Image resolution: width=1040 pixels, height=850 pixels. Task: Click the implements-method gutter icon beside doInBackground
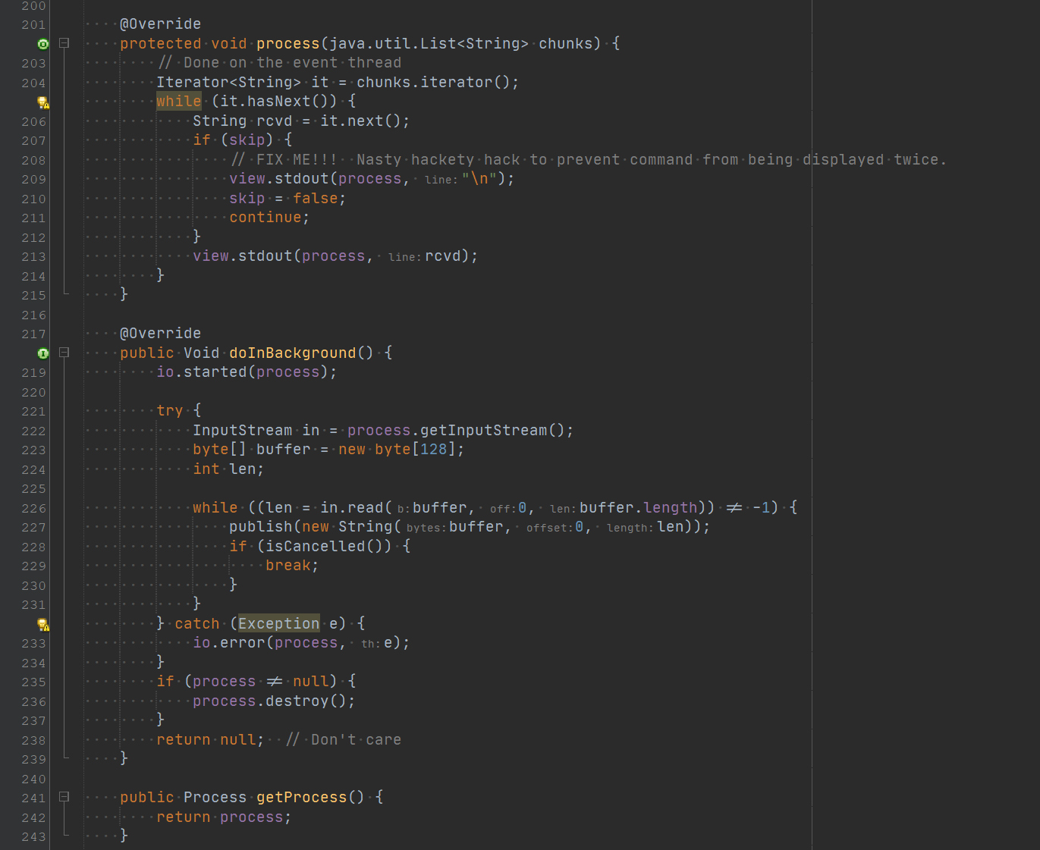(43, 353)
